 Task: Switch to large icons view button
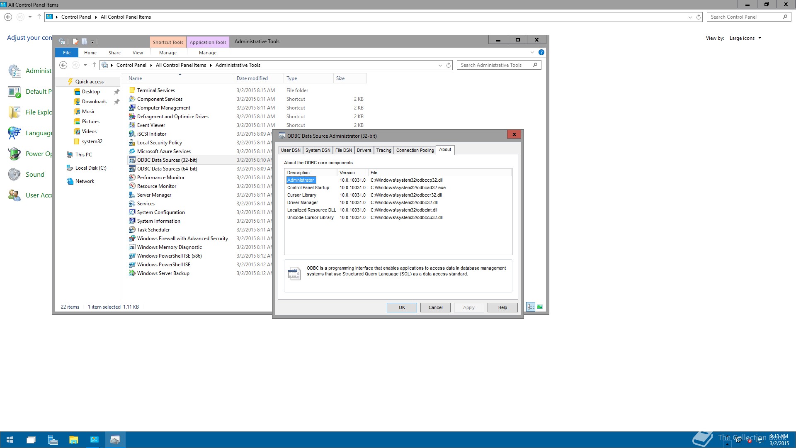[540, 307]
